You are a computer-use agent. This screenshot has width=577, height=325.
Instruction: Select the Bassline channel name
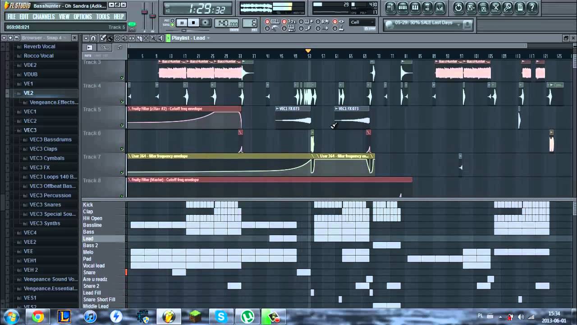[x=92, y=225]
